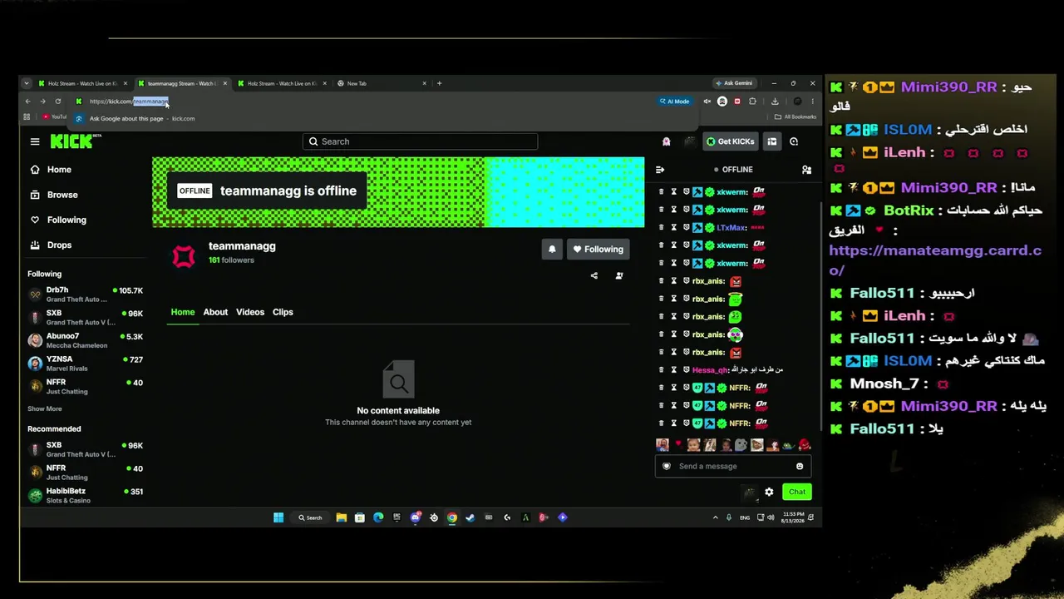This screenshot has width=1064, height=599.
Task: Open Abunoo7 channel in Following list
Action: coord(85,340)
